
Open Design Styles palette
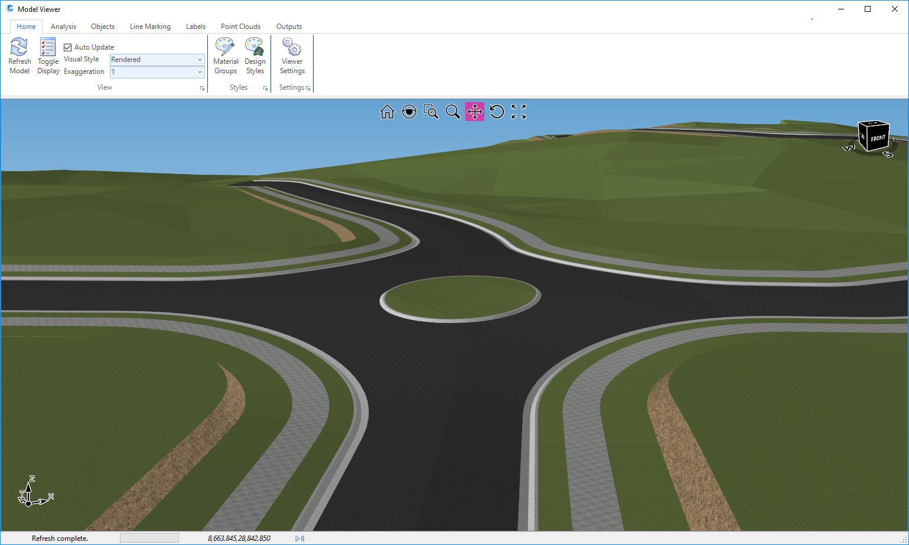pos(255,47)
